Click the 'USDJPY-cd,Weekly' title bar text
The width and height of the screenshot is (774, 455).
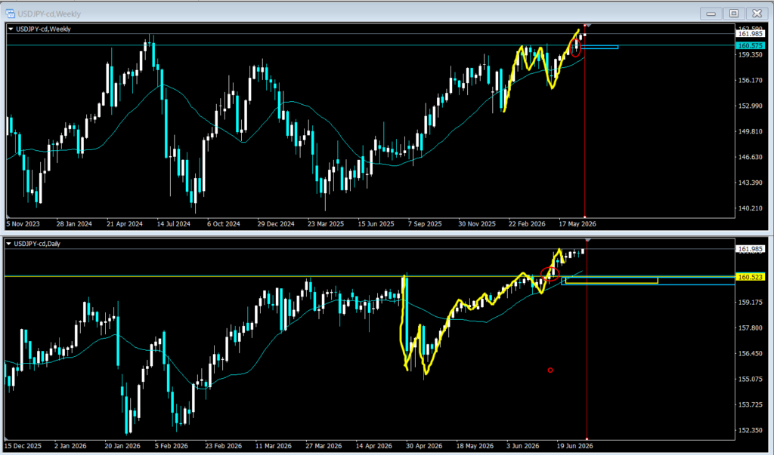(x=49, y=14)
